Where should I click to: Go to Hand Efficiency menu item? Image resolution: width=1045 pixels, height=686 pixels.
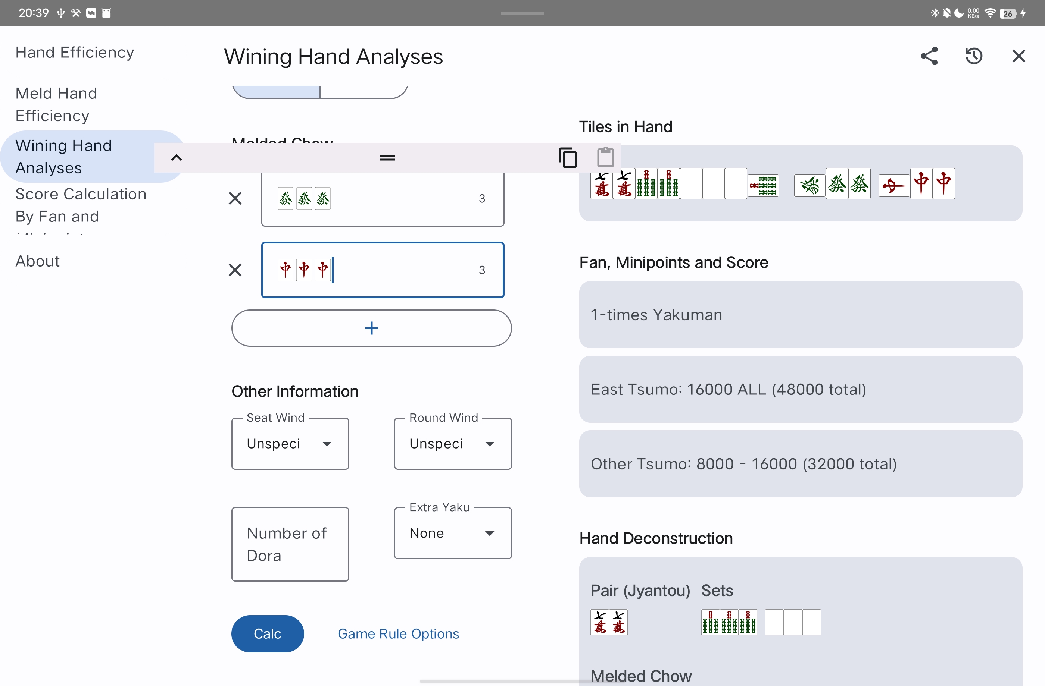point(75,53)
